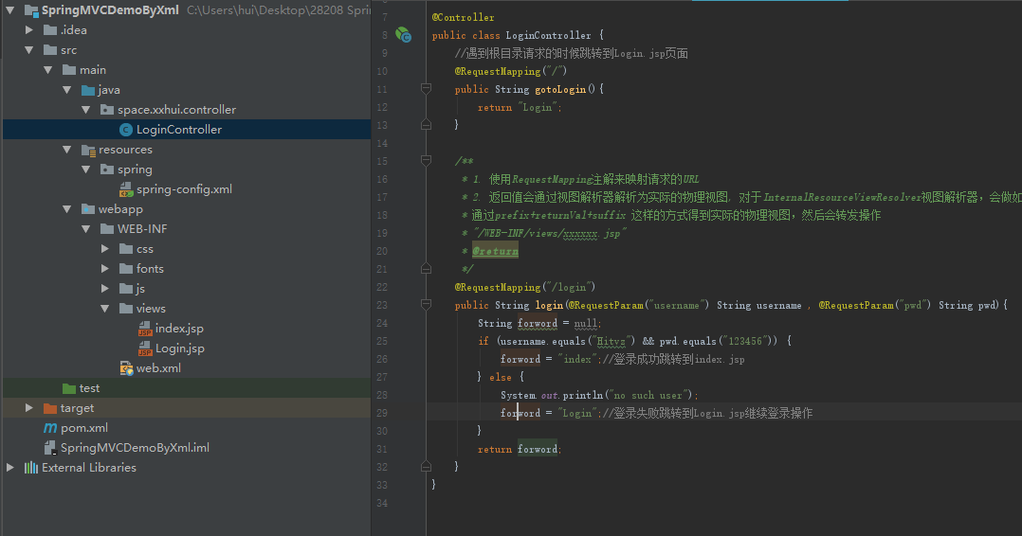Click the src folder icon
The image size is (1022, 536).
tap(50, 50)
